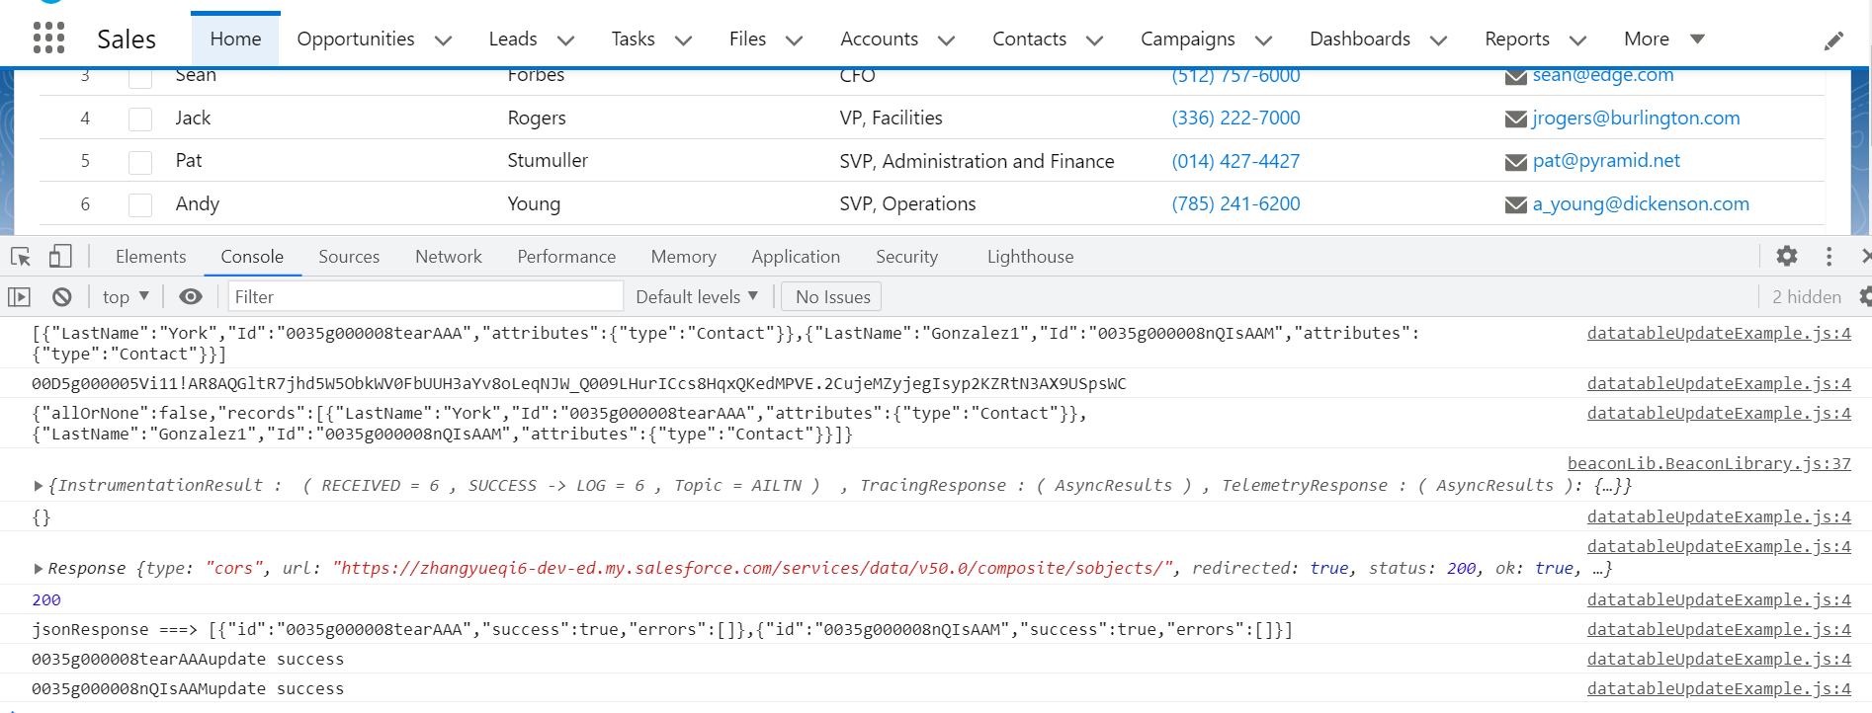This screenshot has width=1872, height=713.
Task: Switch to the Security DevTools tab
Action: click(x=906, y=257)
